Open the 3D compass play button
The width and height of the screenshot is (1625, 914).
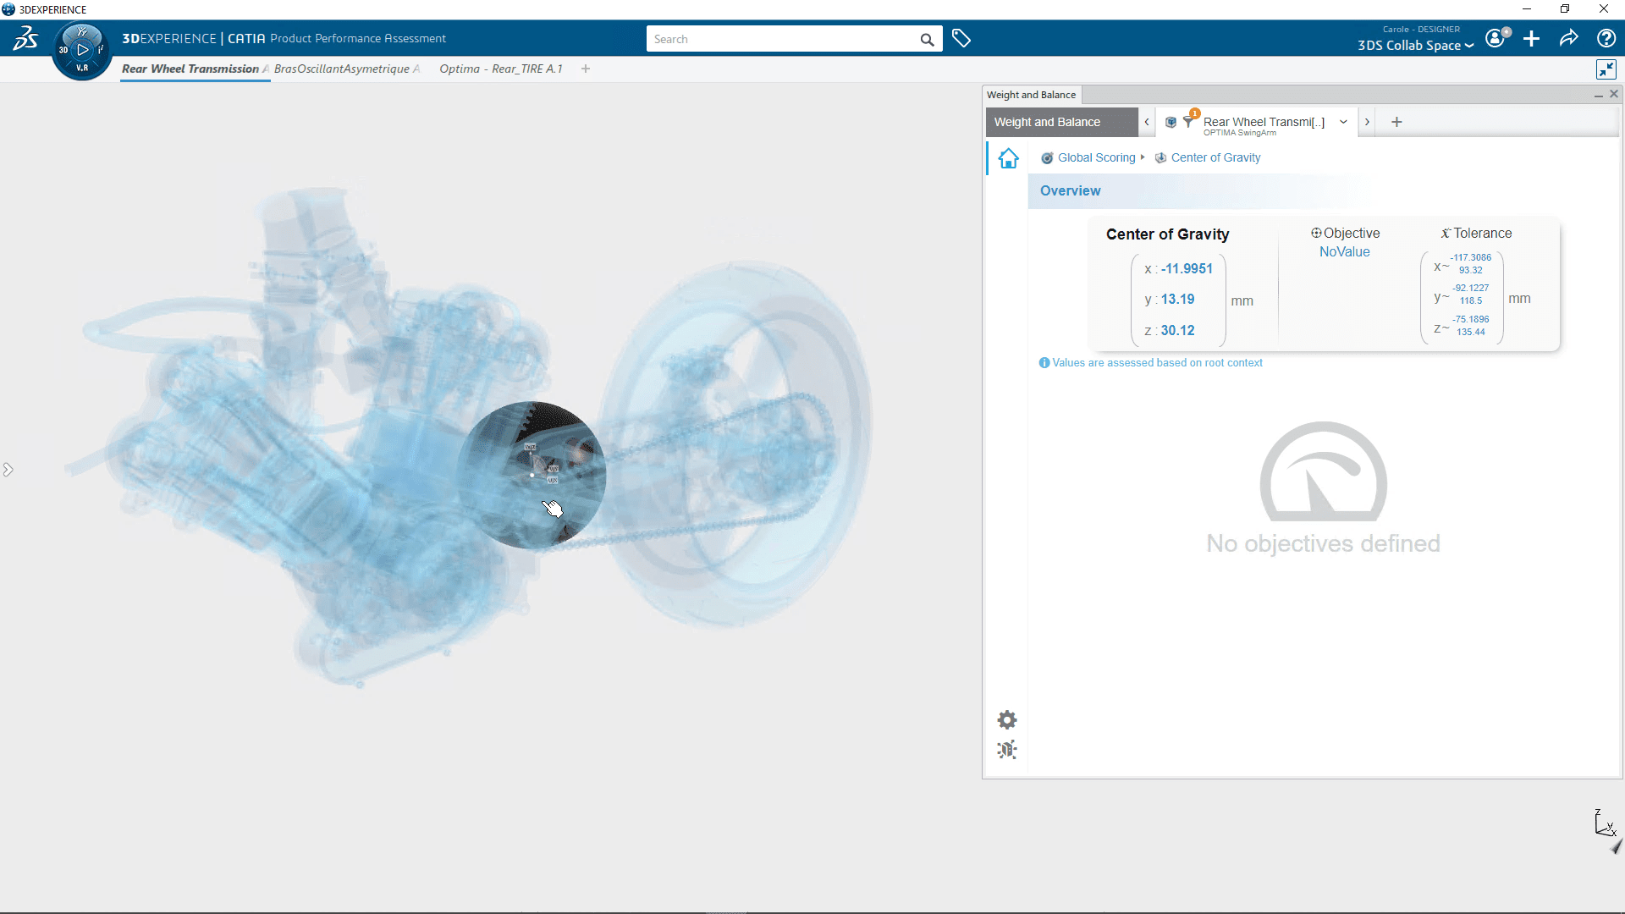point(82,50)
